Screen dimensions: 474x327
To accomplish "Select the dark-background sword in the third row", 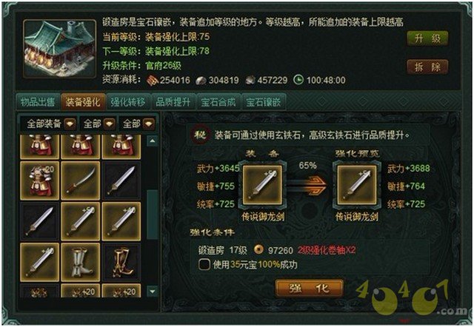I will [39, 221].
